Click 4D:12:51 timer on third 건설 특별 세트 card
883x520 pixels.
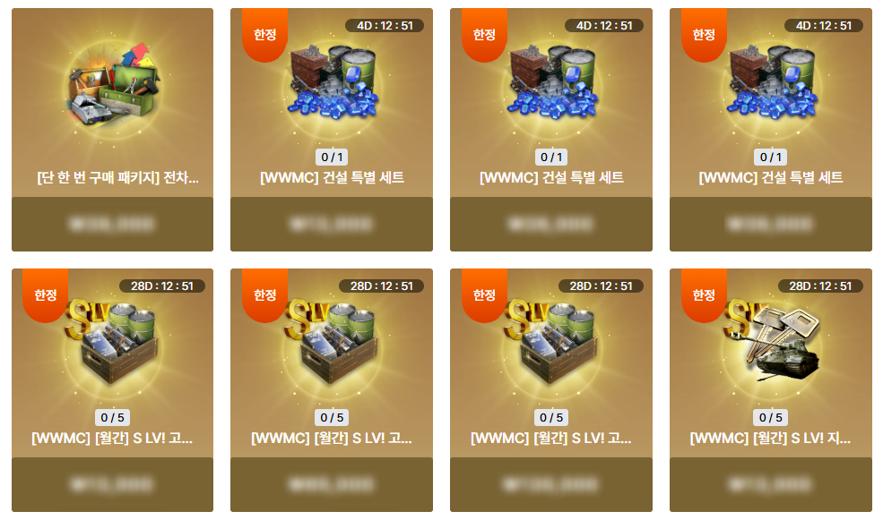coord(824,26)
